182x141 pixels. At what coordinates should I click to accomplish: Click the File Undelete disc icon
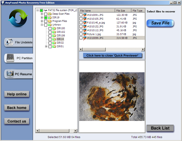coord(9,42)
